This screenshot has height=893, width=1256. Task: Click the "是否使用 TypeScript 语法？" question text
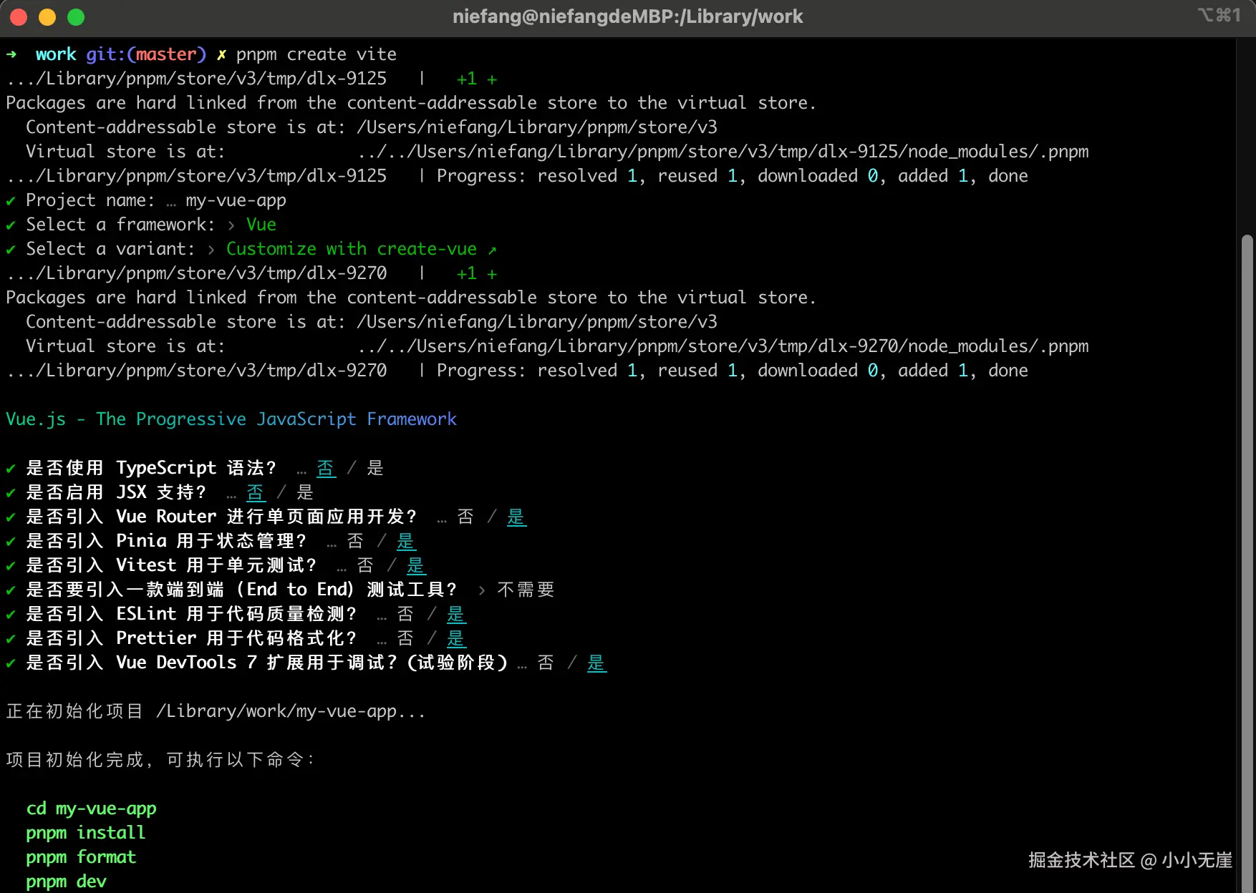click(x=151, y=468)
